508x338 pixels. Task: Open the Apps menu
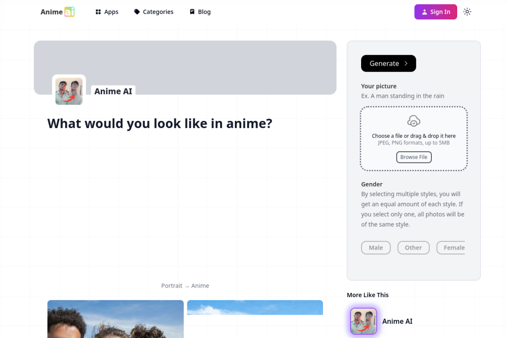[x=107, y=12]
